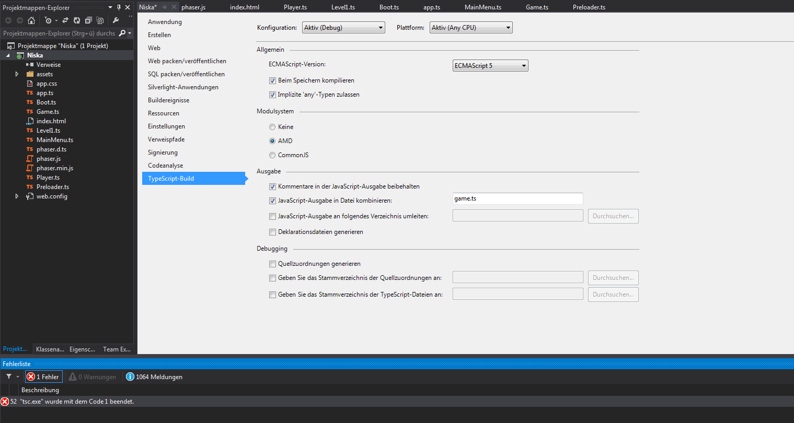Switch to the Player.ts tab

(295, 7)
